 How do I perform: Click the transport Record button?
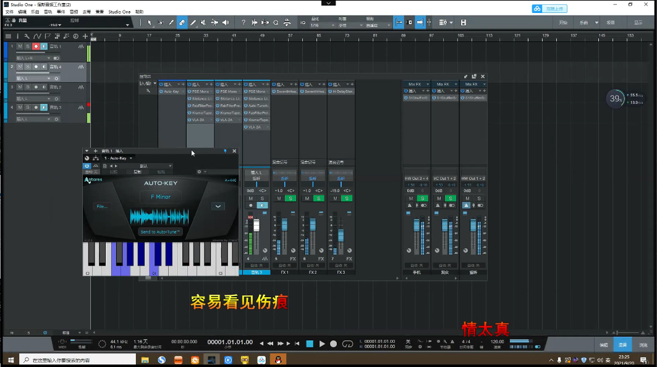tap(333, 344)
